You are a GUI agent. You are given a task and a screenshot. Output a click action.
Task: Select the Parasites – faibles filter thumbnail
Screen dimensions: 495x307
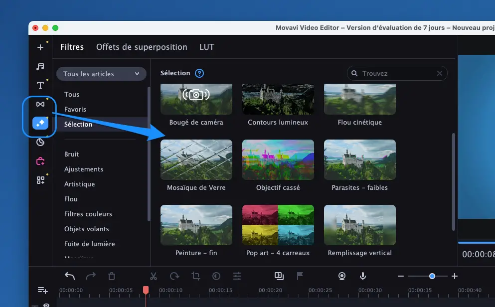click(x=360, y=159)
